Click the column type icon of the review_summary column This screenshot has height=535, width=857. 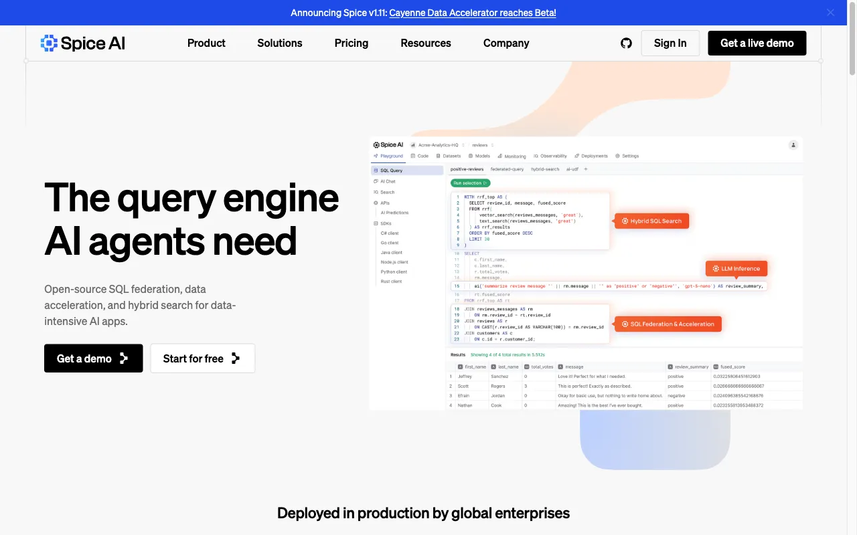pos(670,366)
